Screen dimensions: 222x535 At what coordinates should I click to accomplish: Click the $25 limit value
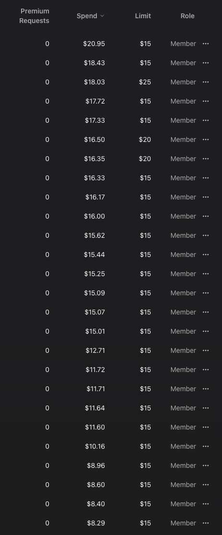(145, 82)
